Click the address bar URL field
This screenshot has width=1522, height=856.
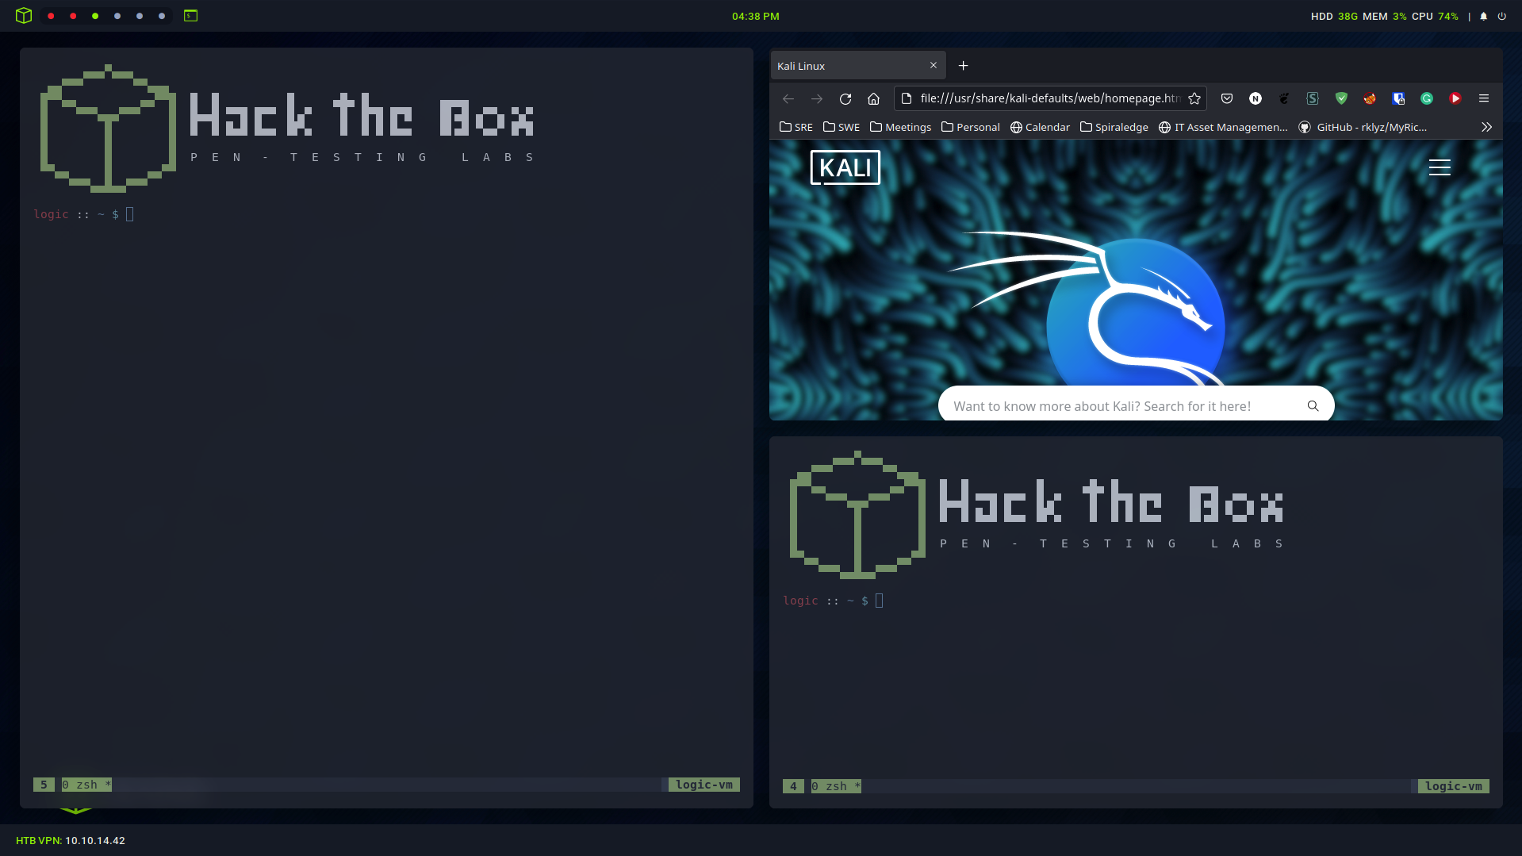click(1050, 98)
